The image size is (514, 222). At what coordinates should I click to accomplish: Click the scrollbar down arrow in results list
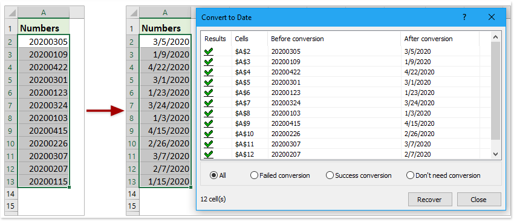495,154
